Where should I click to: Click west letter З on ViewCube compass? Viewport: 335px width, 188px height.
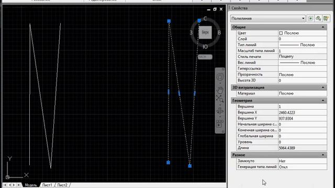(x=191, y=32)
